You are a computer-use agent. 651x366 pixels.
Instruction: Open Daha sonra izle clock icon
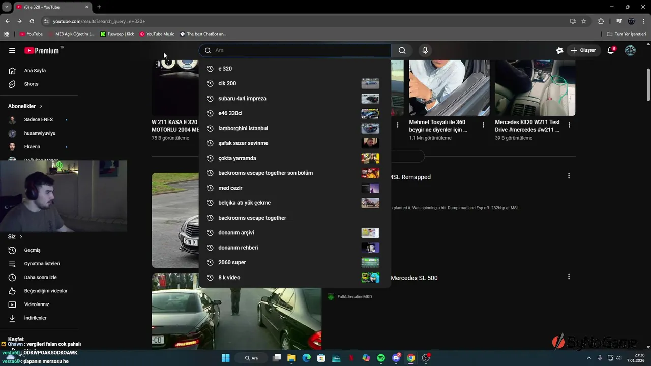tap(12, 277)
